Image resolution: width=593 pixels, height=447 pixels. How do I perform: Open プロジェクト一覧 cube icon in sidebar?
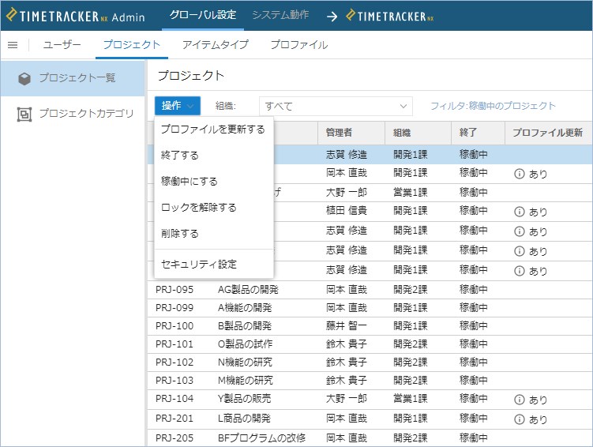[x=24, y=78]
